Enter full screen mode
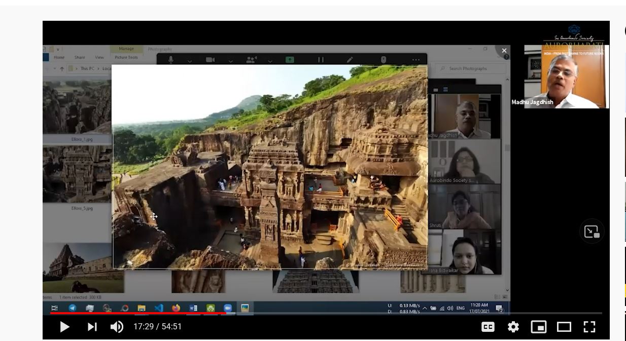This screenshot has width=626, height=341. tap(589, 327)
